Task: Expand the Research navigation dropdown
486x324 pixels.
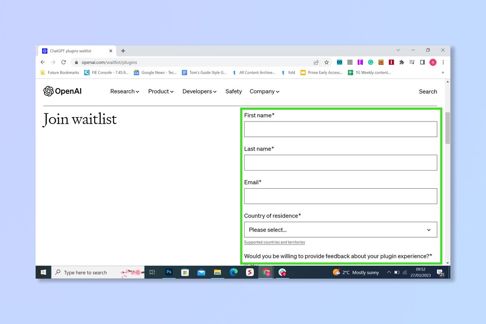Action: pos(124,92)
